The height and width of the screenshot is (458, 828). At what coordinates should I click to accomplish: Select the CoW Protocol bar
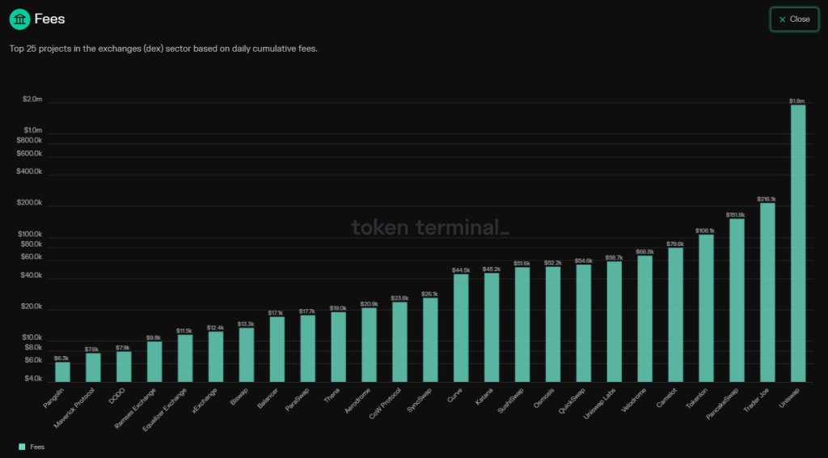point(399,341)
